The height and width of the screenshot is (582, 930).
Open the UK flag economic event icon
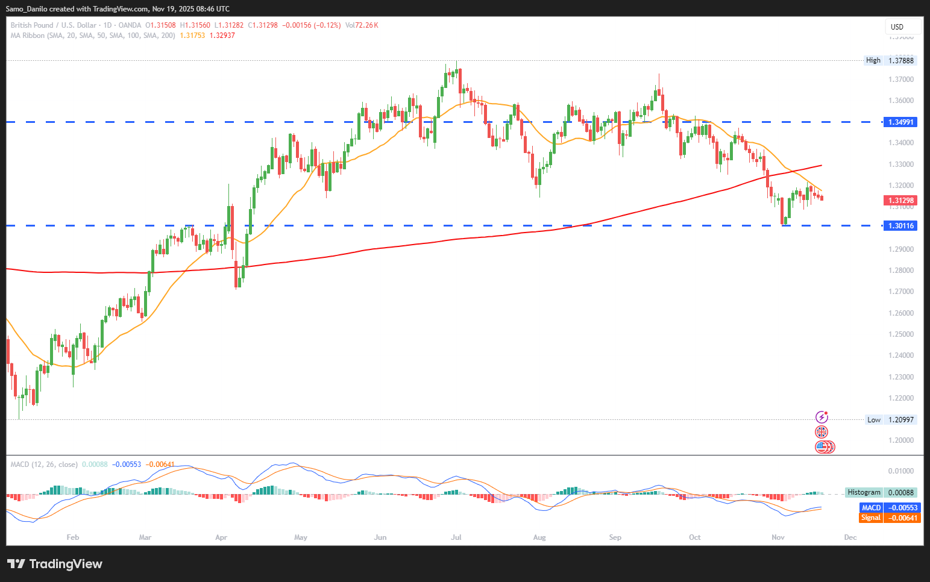coord(821,432)
